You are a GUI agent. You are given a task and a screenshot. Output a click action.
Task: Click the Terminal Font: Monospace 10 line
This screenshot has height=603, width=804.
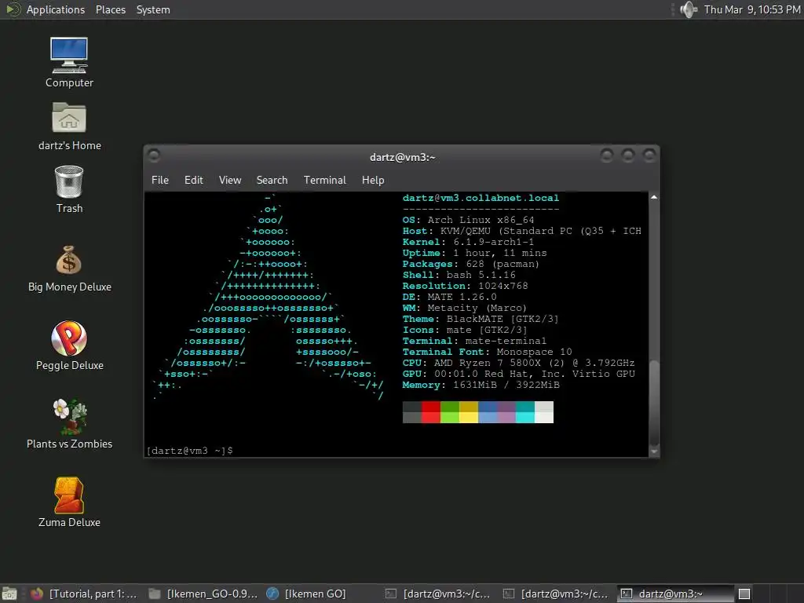click(487, 353)
